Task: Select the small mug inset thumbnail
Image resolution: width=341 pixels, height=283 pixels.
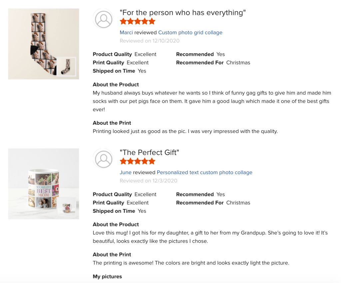Action: (67, 206)
